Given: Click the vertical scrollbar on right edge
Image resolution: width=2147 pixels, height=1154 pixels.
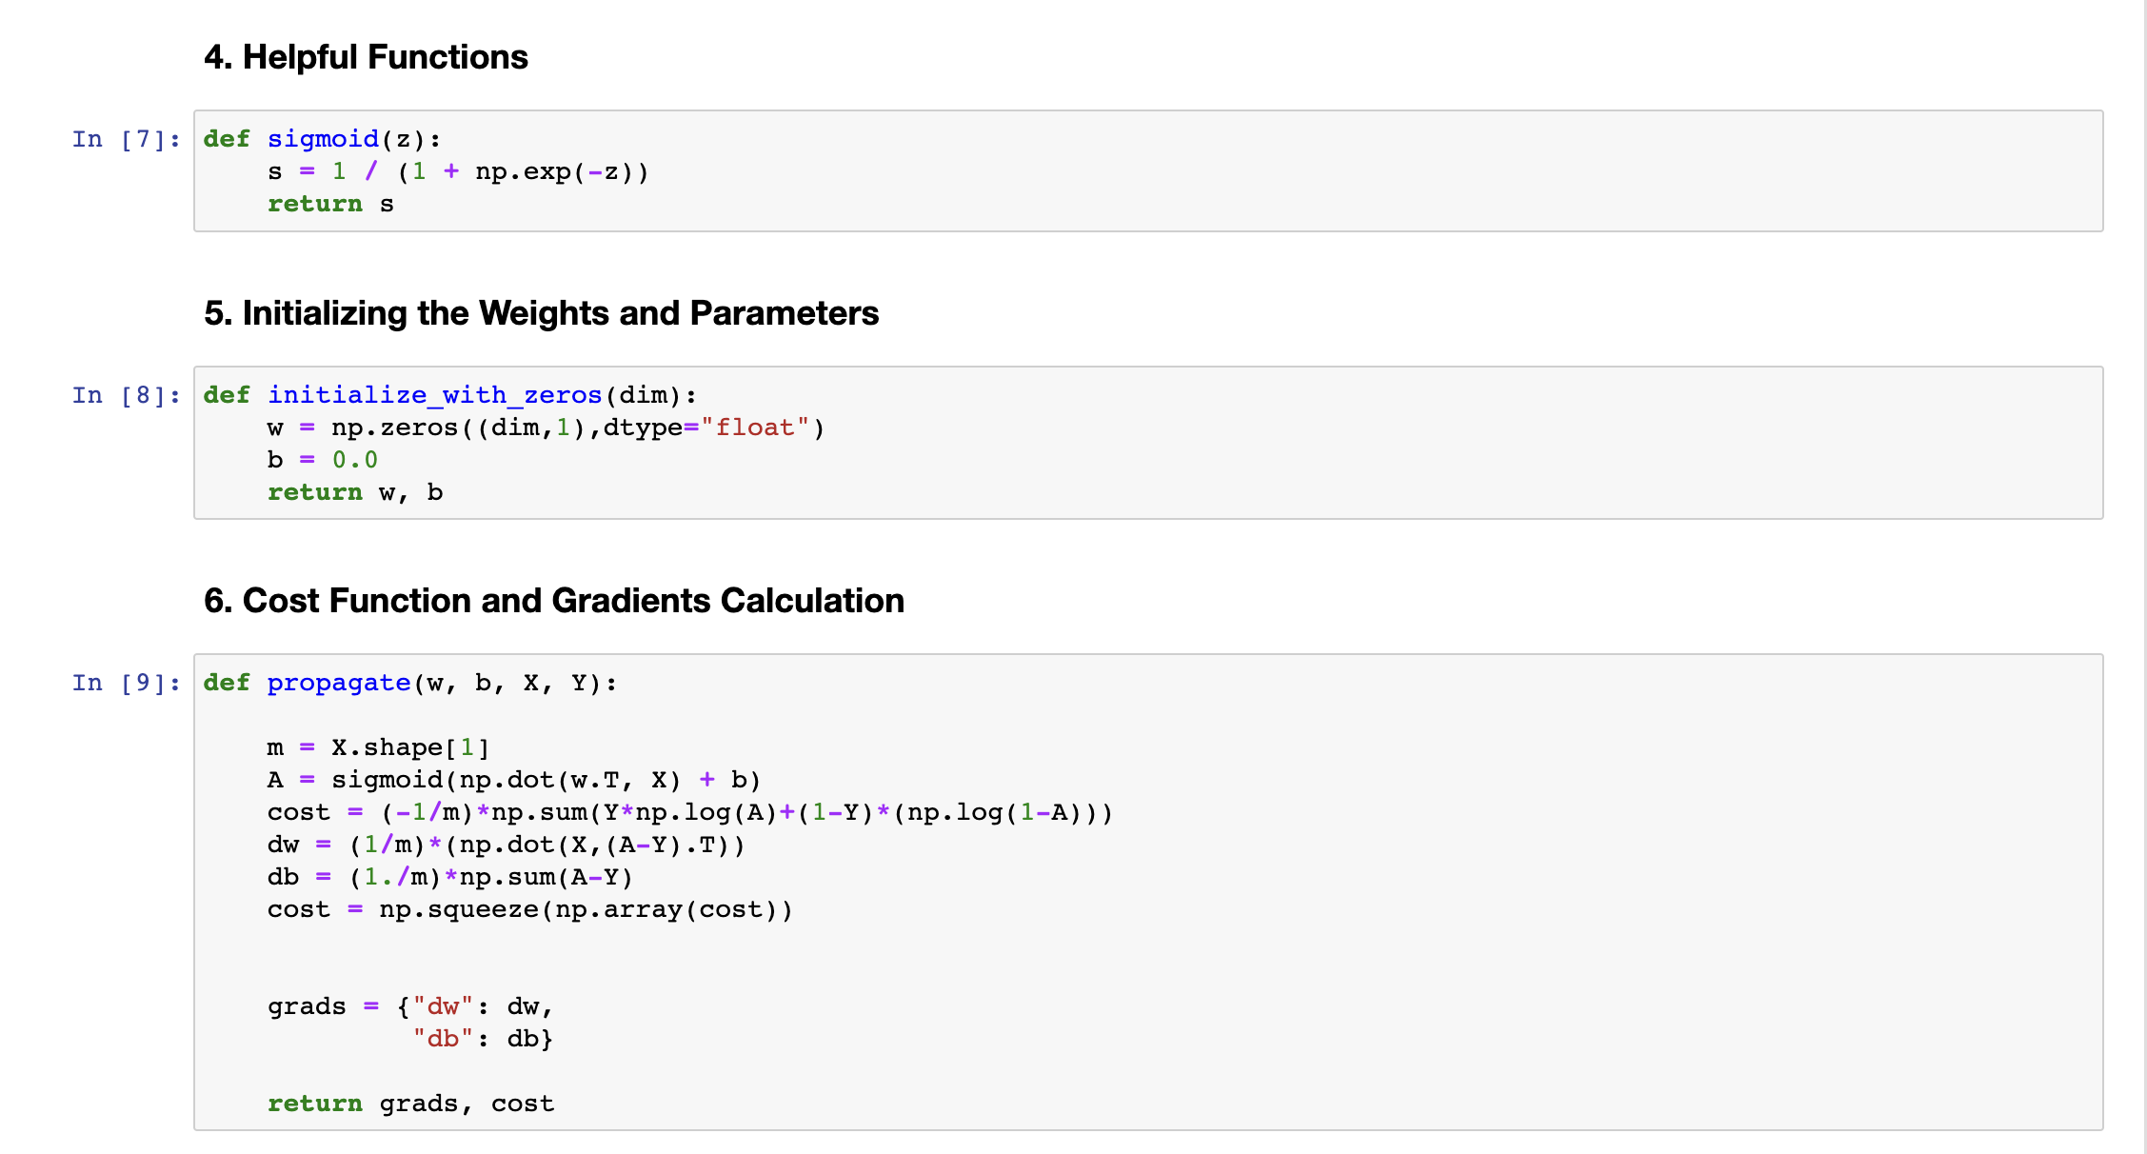Looking at the screenshot, I should pyautogui.click(x=2143, y=571).
